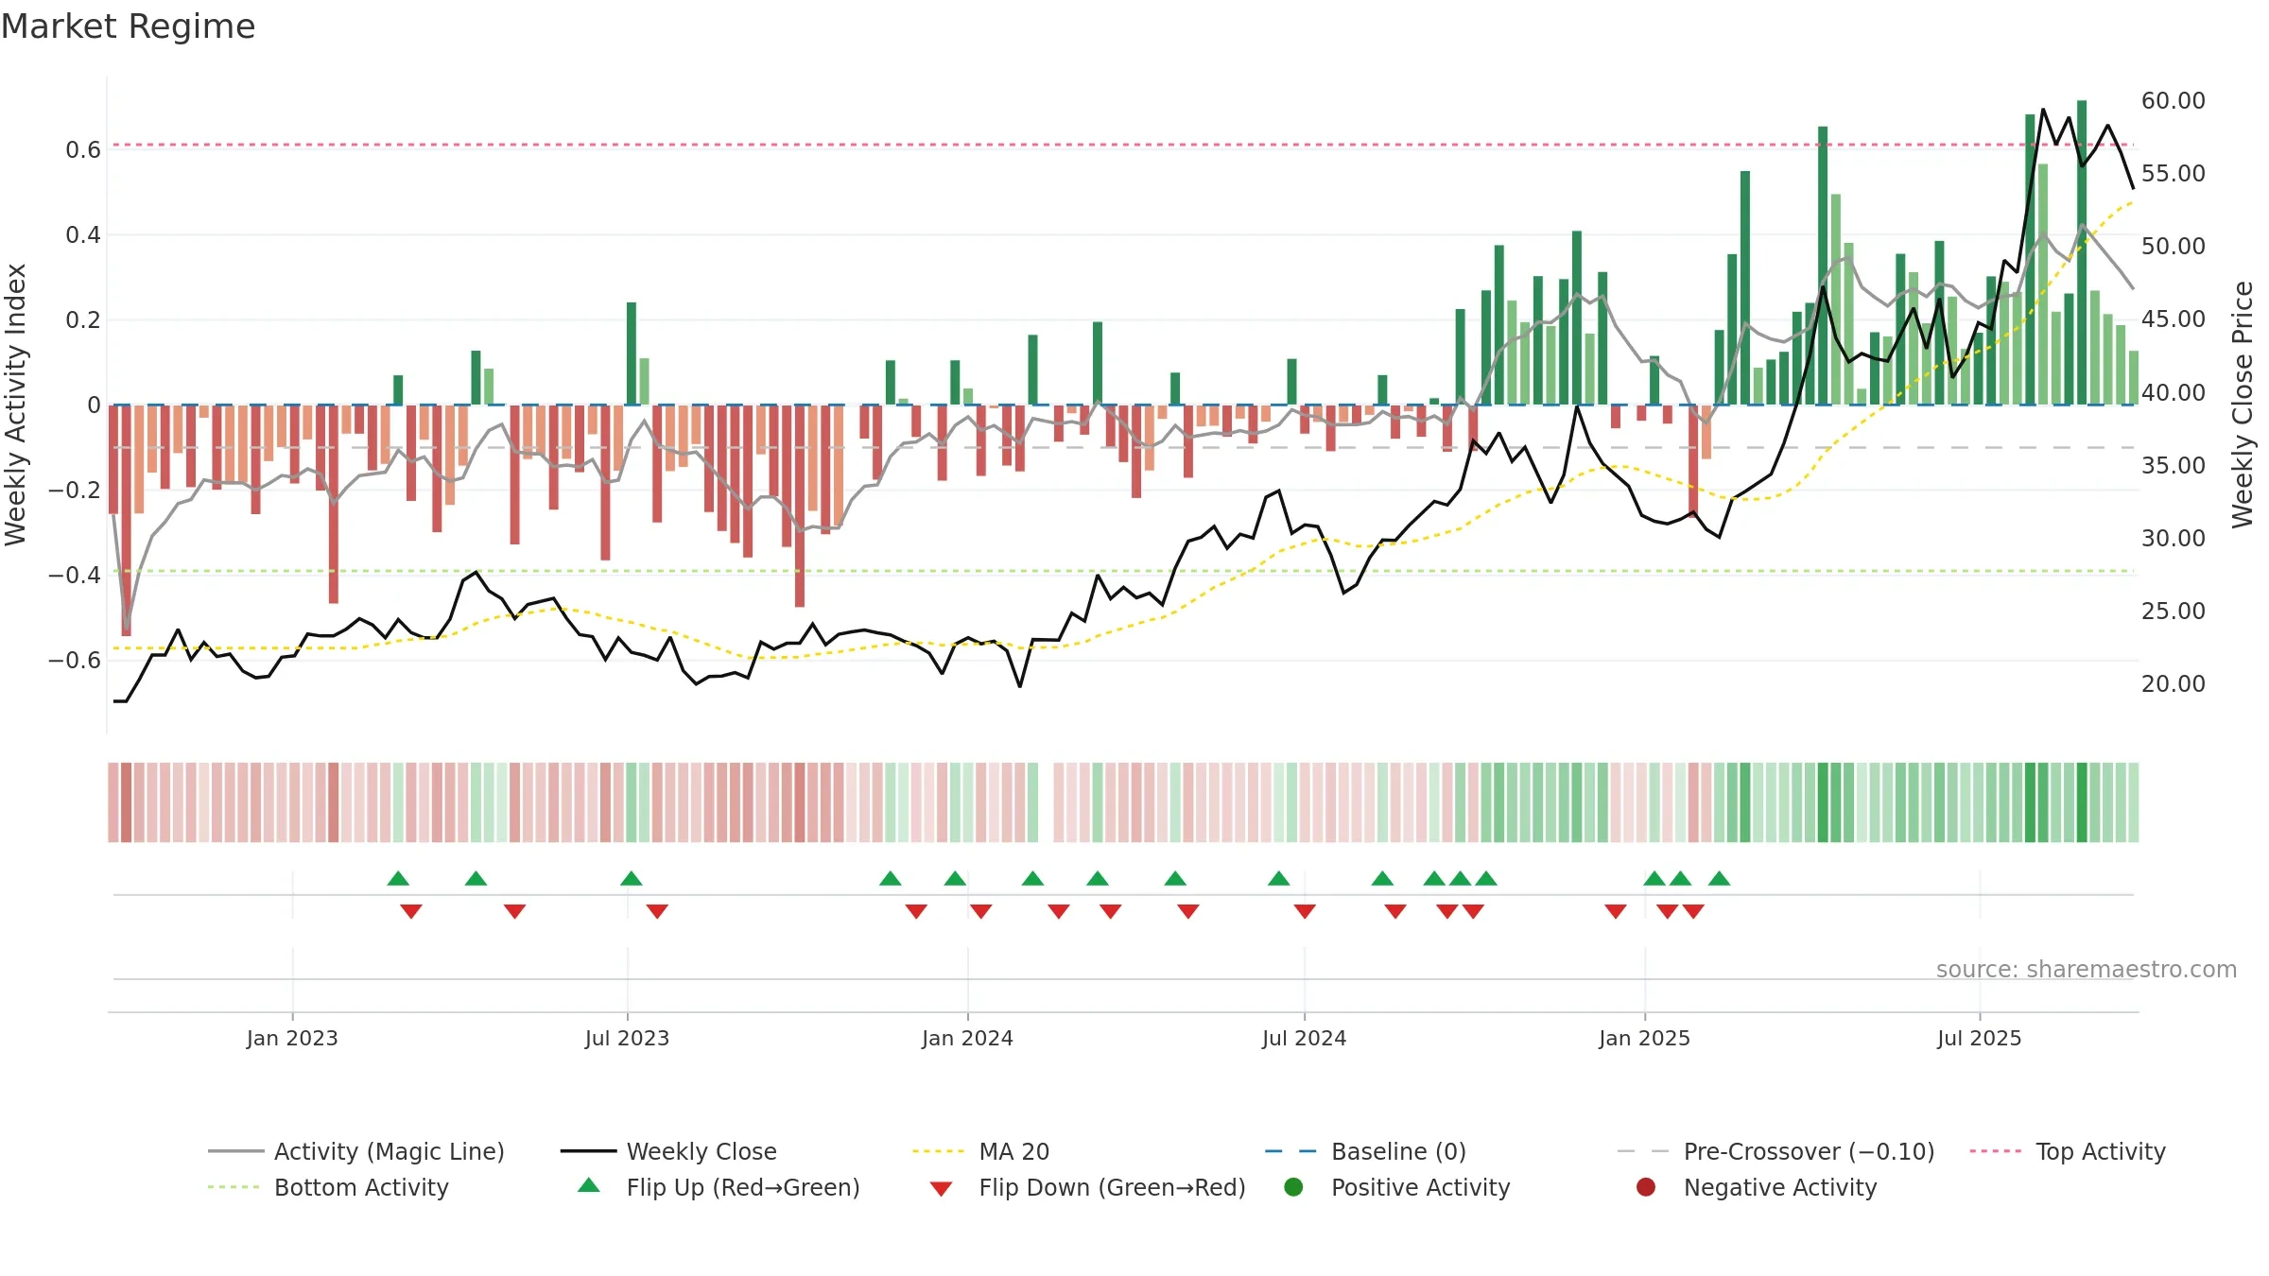
Task: Click the flip-up marker above Jul 2023
Action: point(632,878)
